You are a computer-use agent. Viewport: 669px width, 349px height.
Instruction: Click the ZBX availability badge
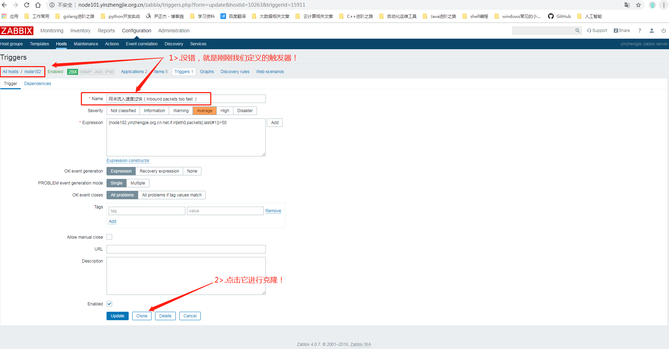point(73,72)
